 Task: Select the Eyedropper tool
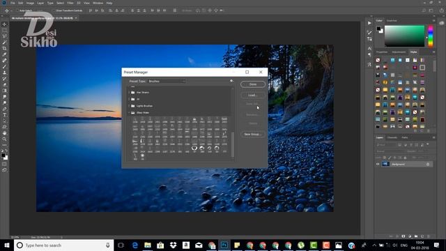tap(4, 54)
